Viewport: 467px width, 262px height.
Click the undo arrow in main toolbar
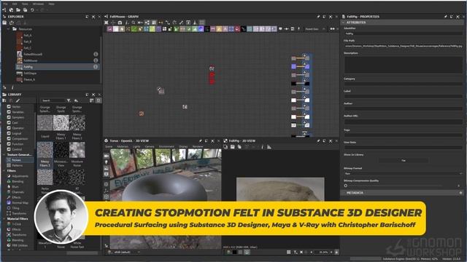point(32,9)
